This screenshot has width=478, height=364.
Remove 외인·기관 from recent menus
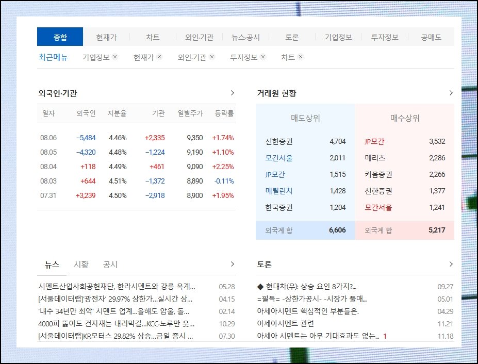click(x=212, y=57)
